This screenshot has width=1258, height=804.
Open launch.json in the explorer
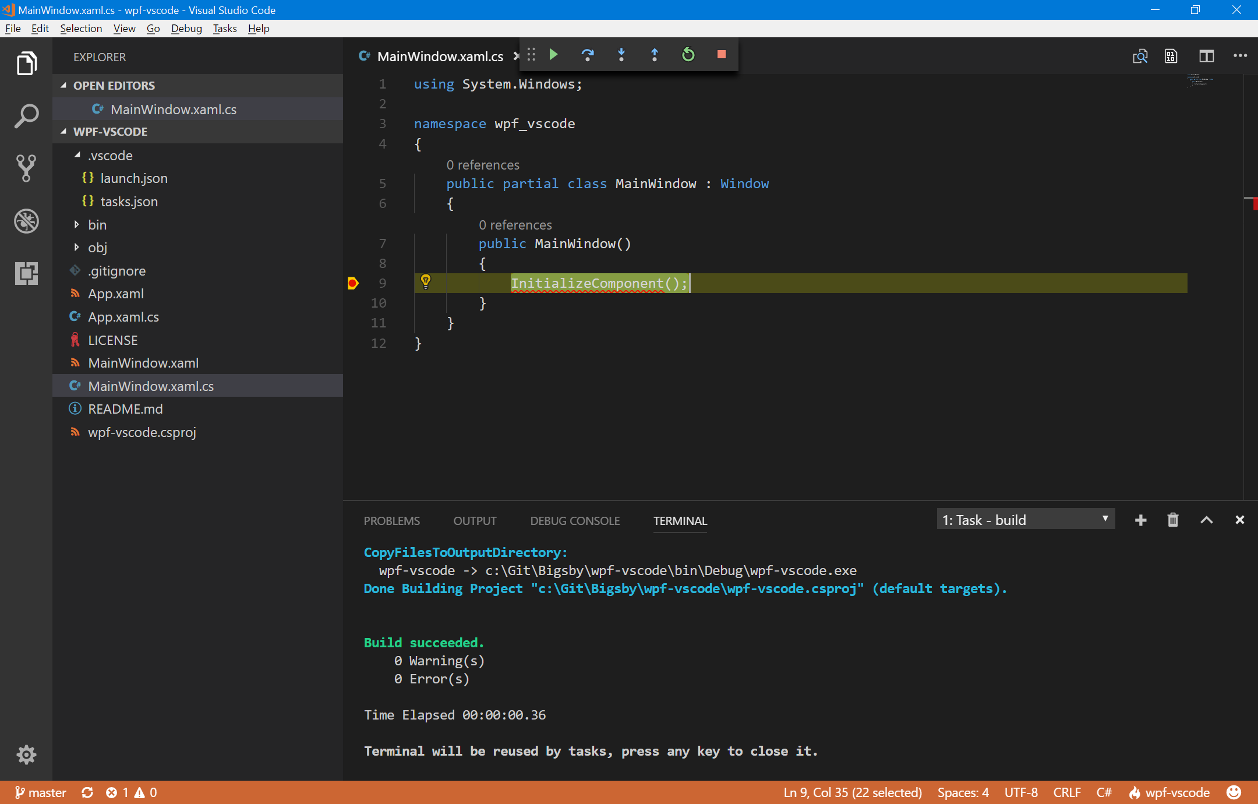tap(133, 178)
